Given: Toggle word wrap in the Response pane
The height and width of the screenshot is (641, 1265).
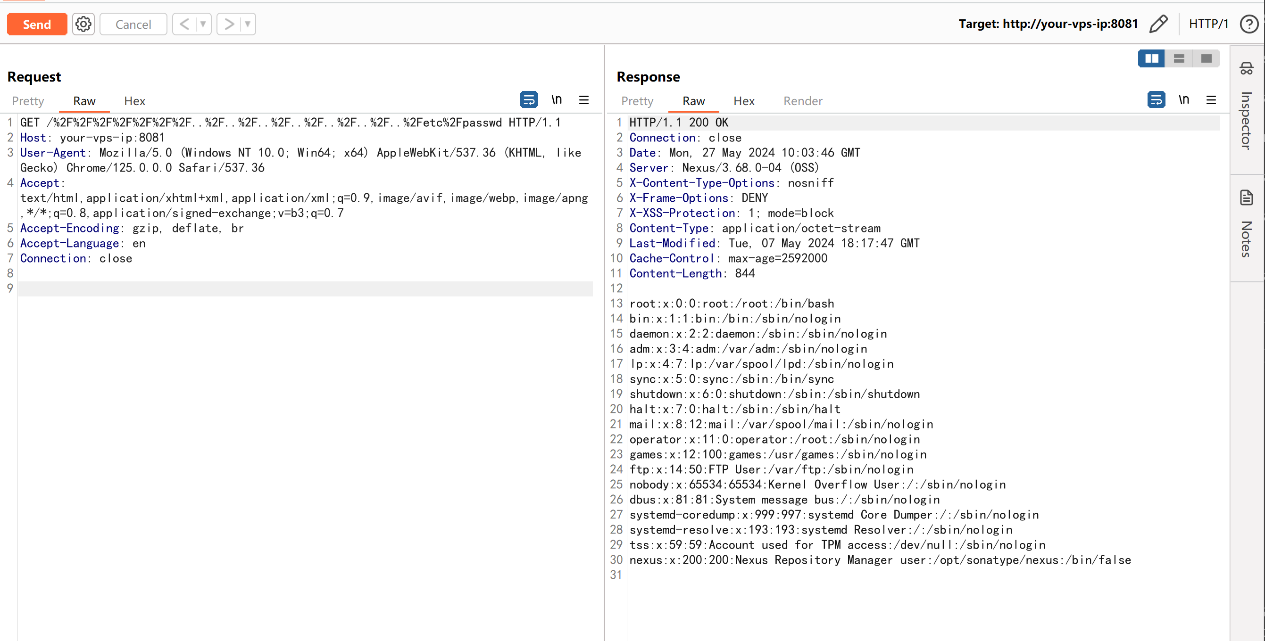Looking at the screenshot, I should [x=1156, y=99].
